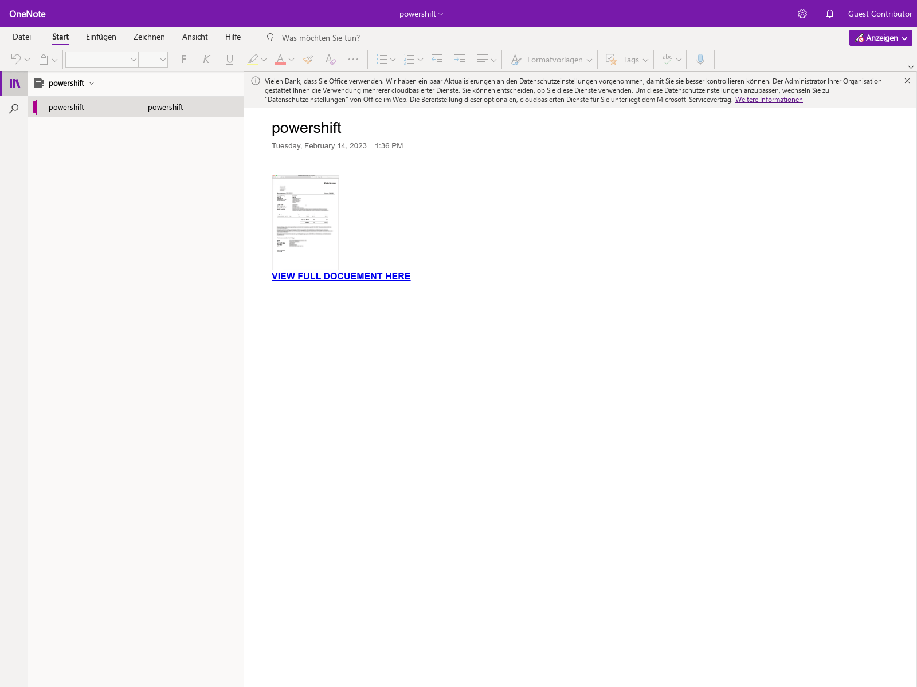
Task: Open the settings gear icon
Action: [802, 14]
